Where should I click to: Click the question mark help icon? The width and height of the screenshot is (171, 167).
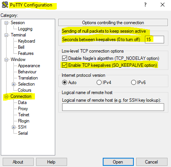click(x=145, y=5)
